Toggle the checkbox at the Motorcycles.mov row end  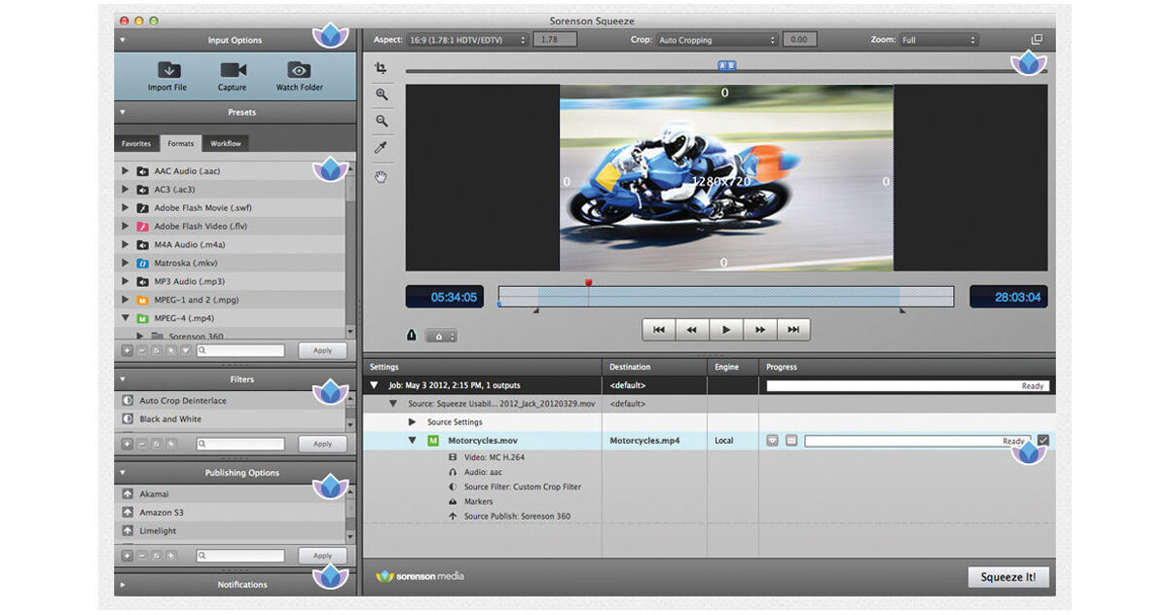1043,441
